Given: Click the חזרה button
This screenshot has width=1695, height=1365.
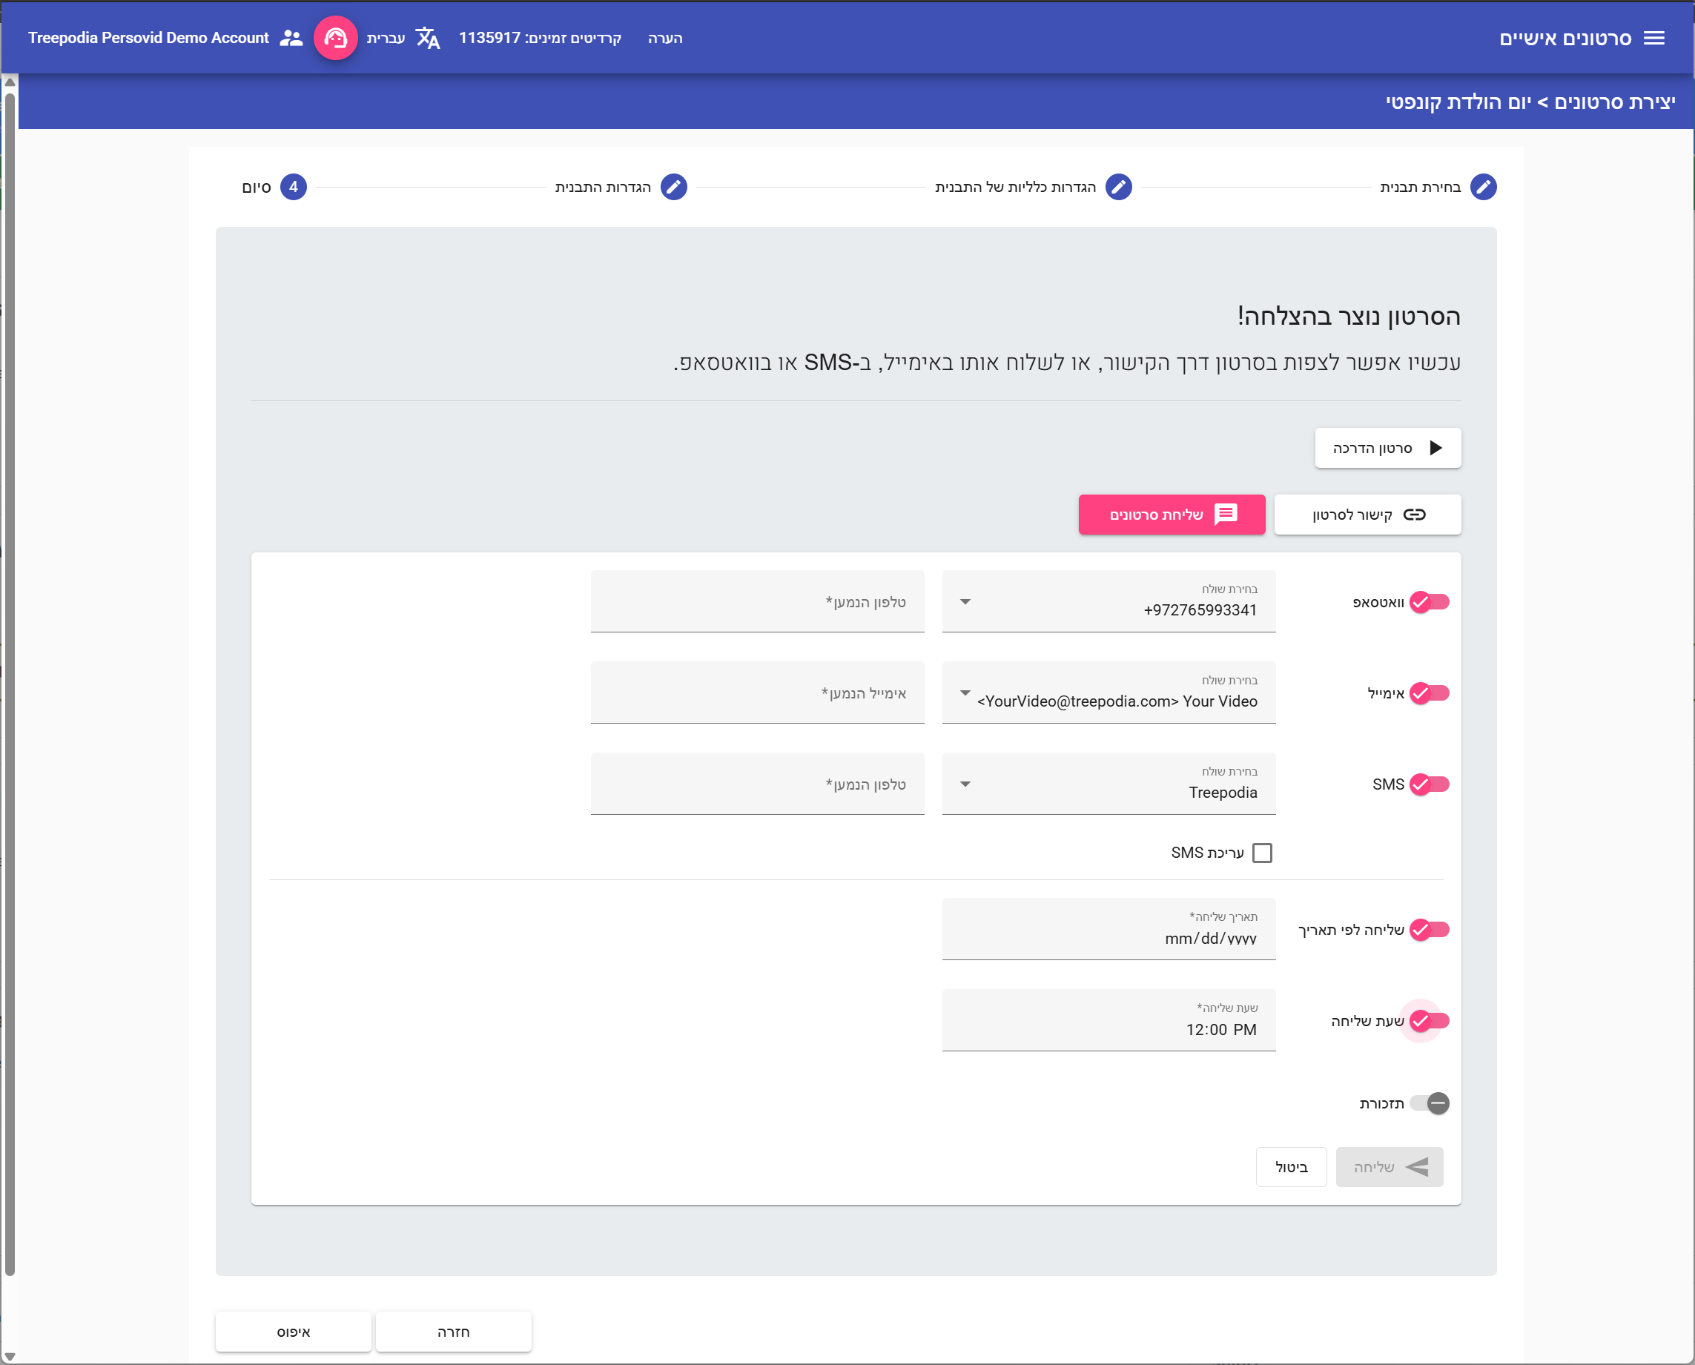Looking at the screenshot, I should pos(454,1332).
